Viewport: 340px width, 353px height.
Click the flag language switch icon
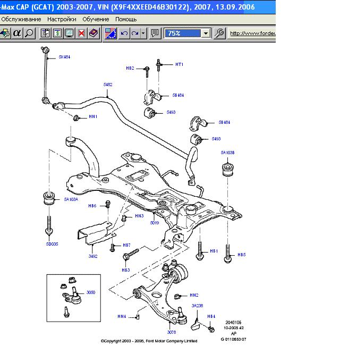tap(110, 33)
